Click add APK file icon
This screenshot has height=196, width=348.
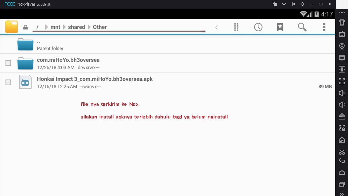pos(342,140)
